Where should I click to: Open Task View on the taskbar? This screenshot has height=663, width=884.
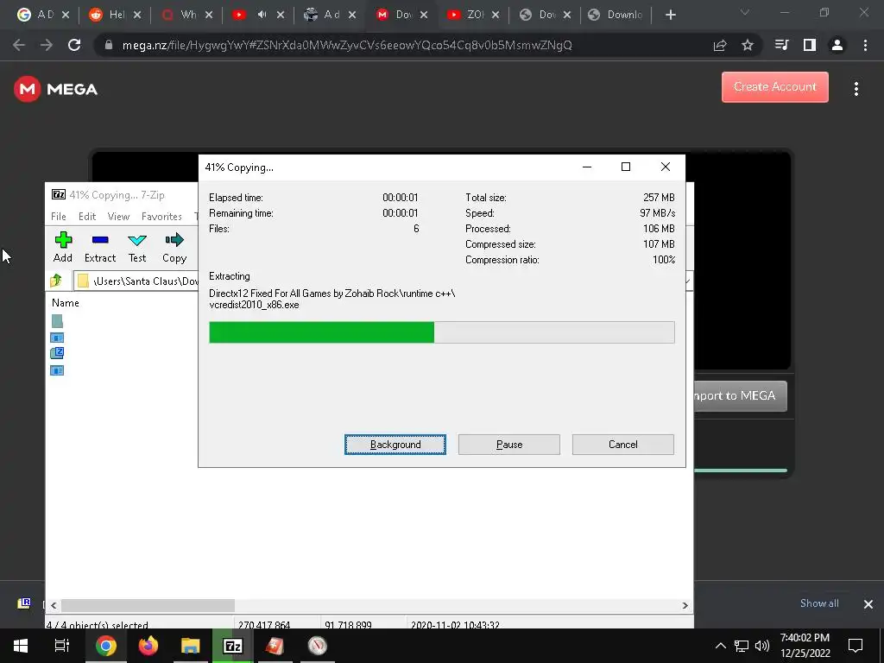62,646
